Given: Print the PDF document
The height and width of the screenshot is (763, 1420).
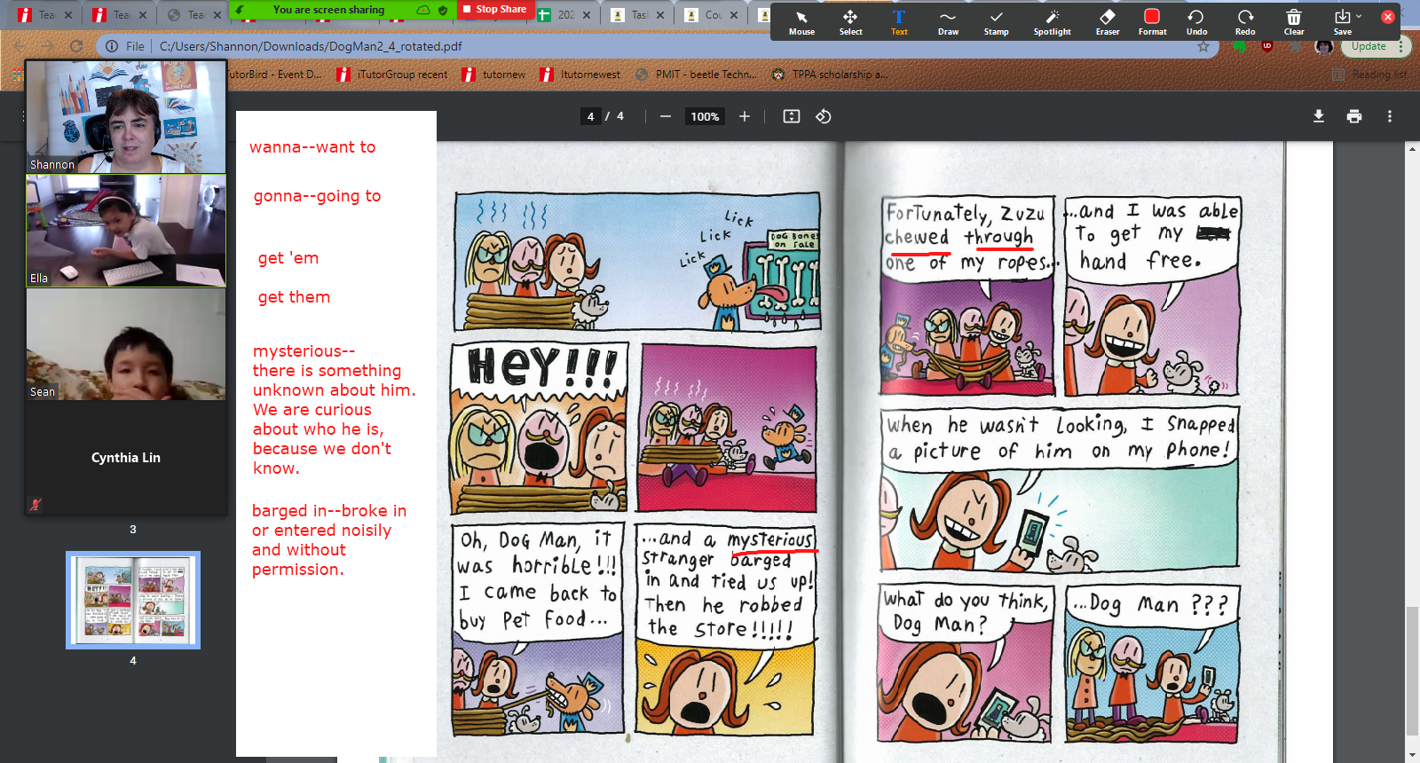Looking at the screenshot, I should (x=1354, y=116).
